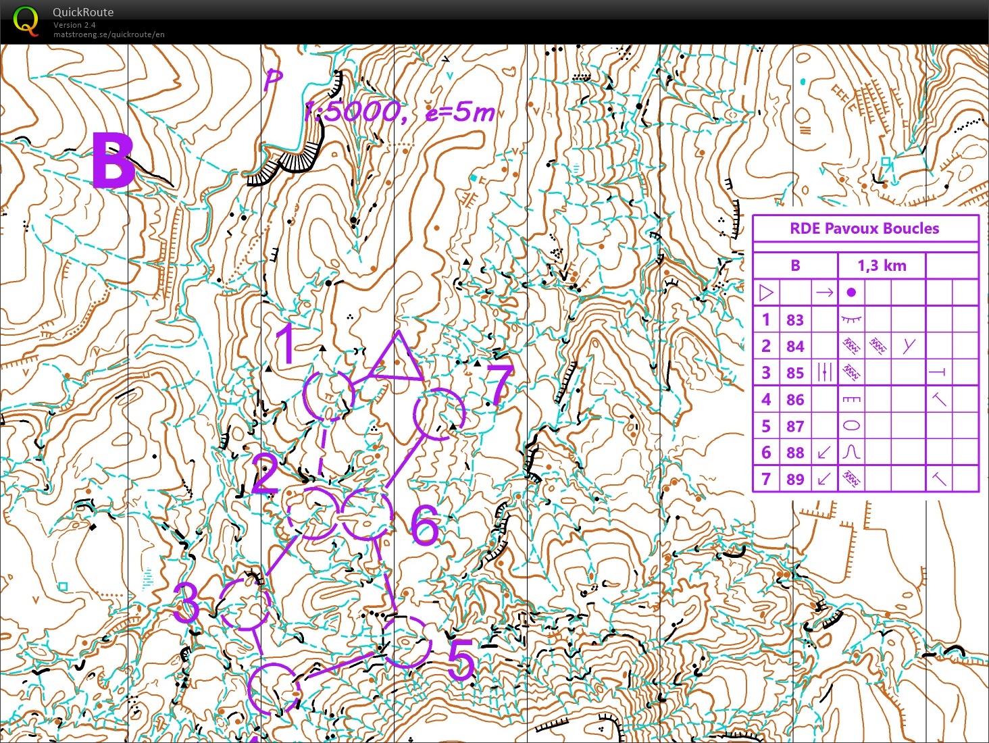Click the control circle for control 7

tap(439, 414)
